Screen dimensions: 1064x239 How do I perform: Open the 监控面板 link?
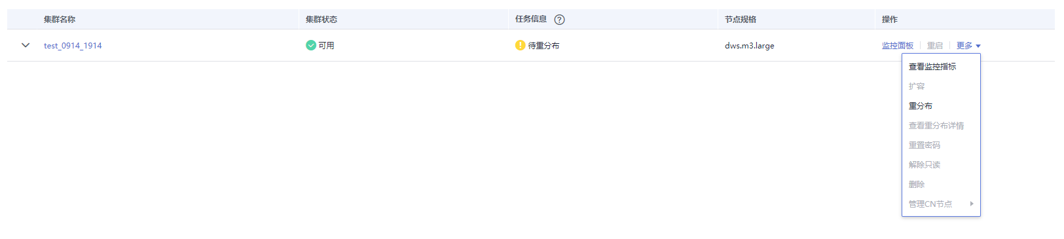(x=898, y=46)
